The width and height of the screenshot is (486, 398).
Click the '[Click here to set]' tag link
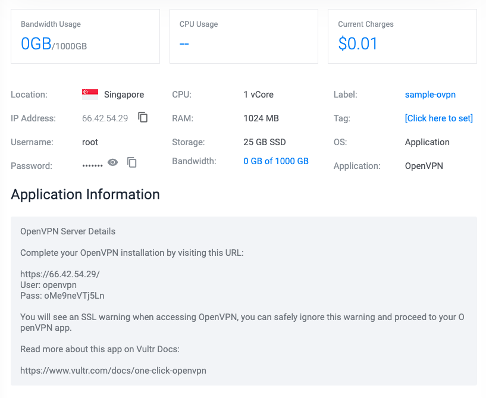(439, 118)
